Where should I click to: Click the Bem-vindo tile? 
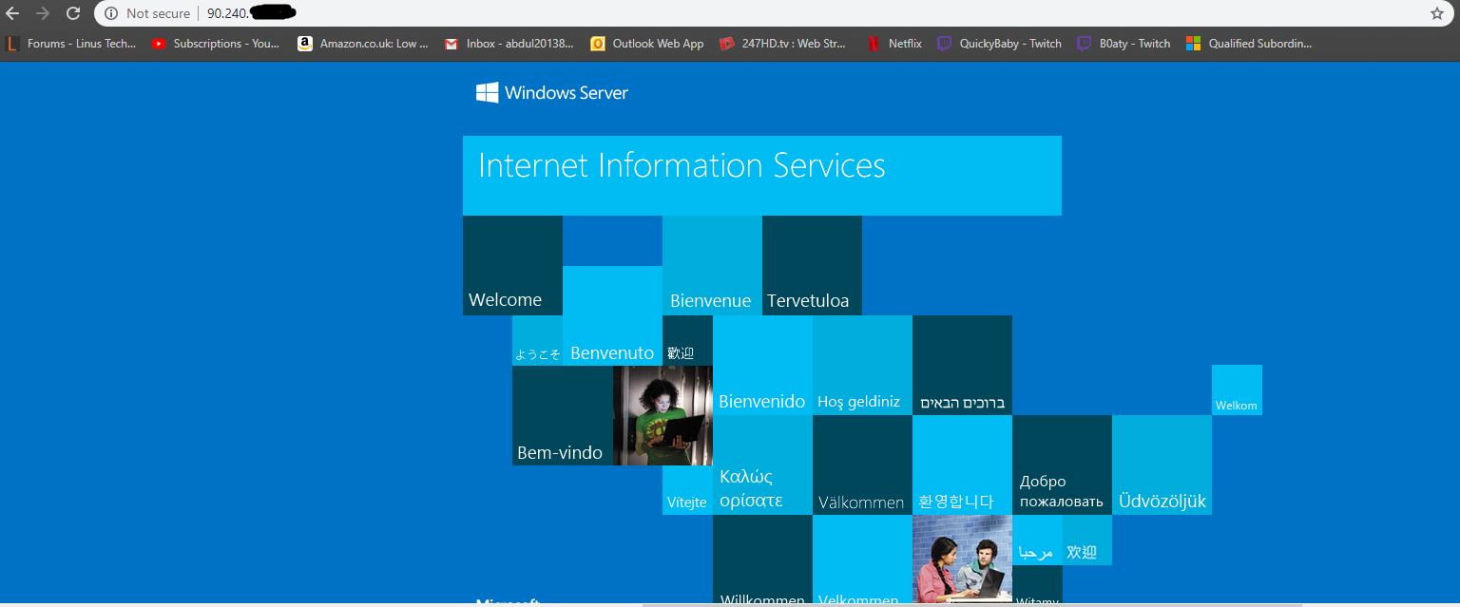[x=563, y=415]
